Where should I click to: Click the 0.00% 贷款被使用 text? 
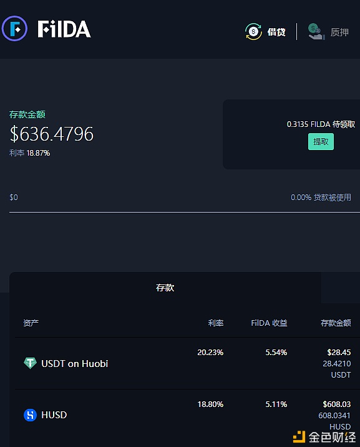321,198
